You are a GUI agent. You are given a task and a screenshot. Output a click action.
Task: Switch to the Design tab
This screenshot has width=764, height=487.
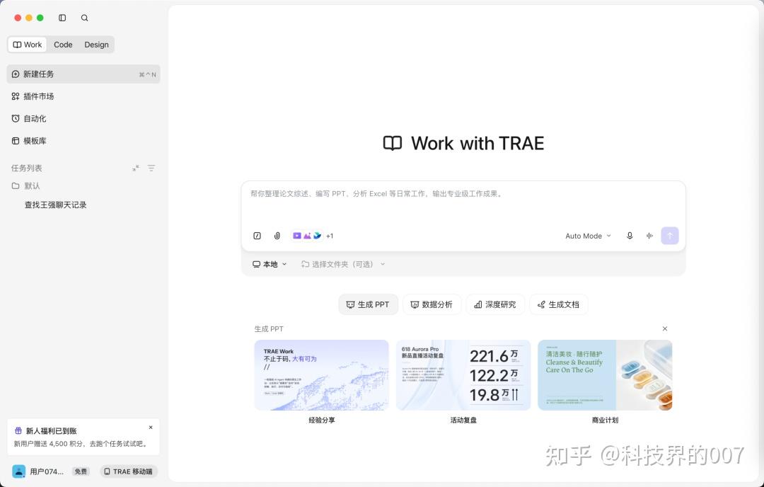[x=96, y=45]
